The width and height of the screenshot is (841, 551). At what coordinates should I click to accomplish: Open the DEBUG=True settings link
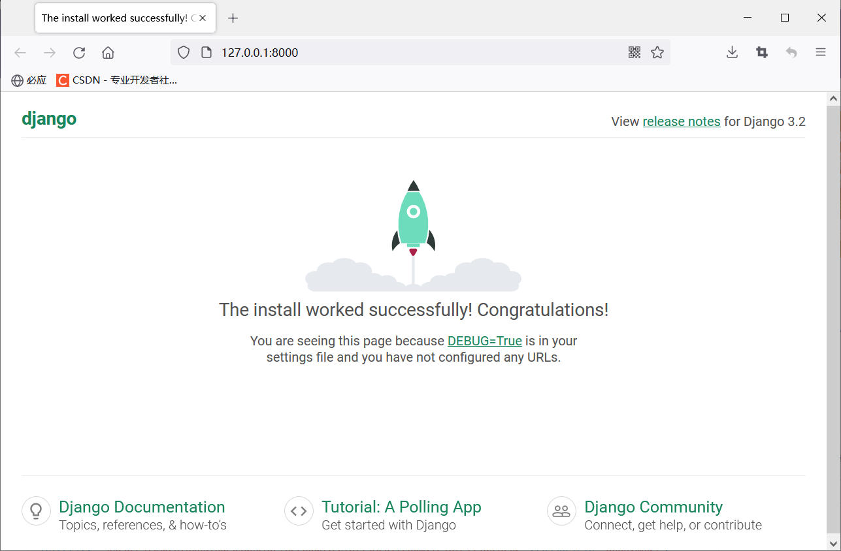(x=485, y=341)
